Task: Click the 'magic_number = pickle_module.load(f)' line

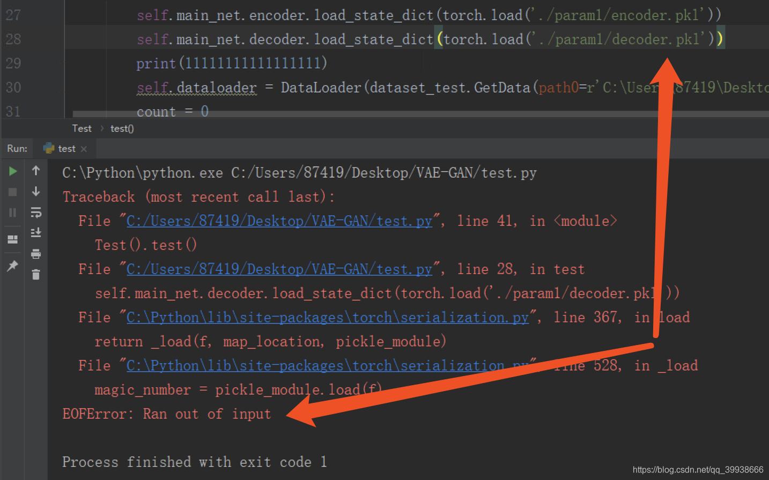Action: point(238,389)
